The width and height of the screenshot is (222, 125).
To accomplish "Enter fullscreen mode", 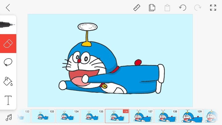I will 213,8.
